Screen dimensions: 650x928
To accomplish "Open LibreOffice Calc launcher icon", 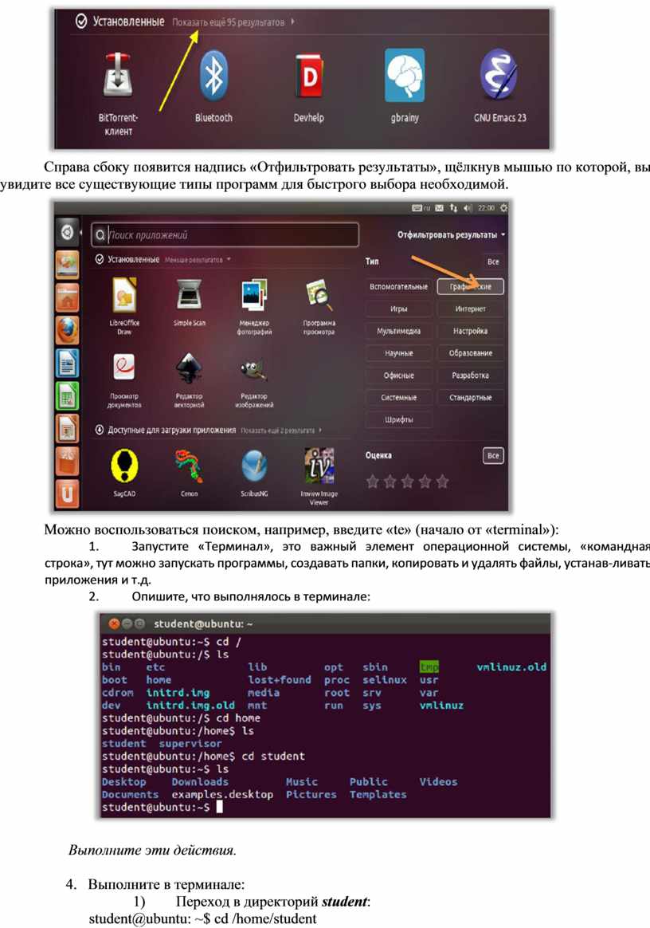I will click(x=68, y=395).
